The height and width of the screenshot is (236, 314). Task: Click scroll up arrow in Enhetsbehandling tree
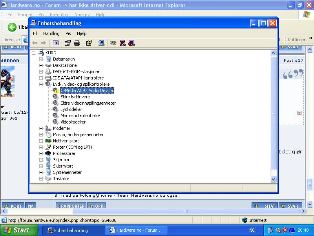click(x=273, y=53)
